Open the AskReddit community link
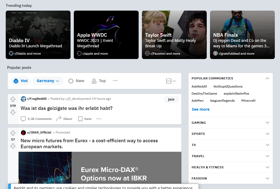Viewport: 280px width, 189px height. point(199,86)
